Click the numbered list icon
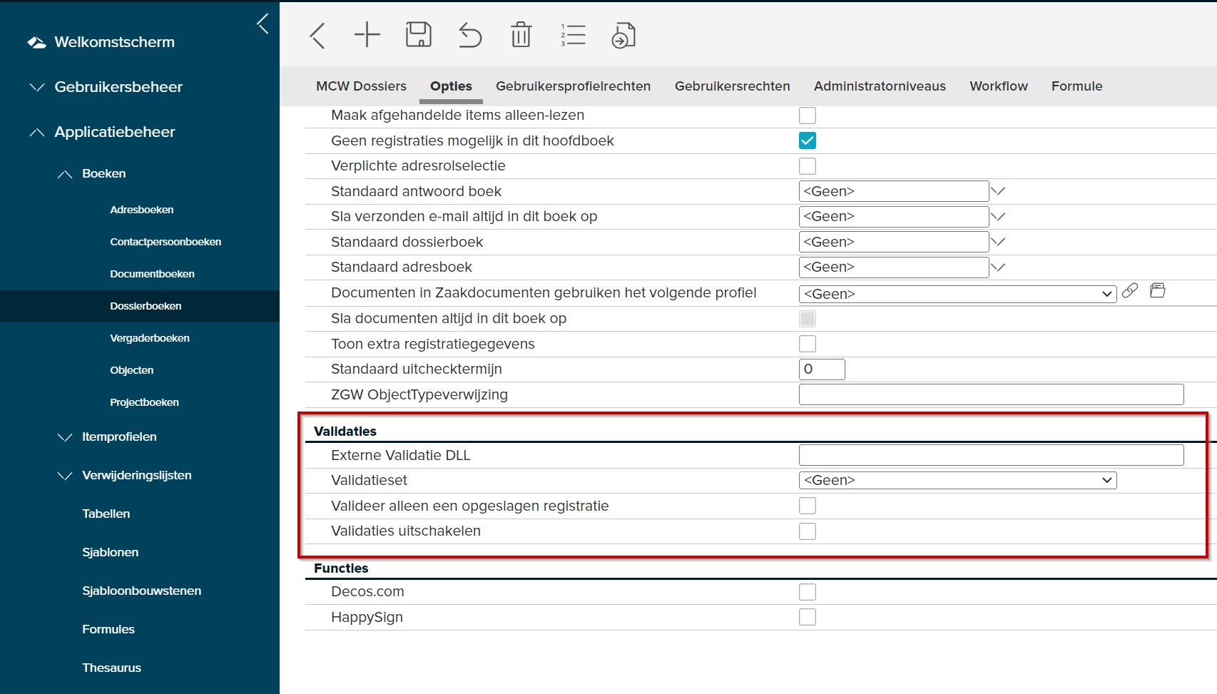The width and height of the screenshot is (1217, 694). click(x=573, y=35)
